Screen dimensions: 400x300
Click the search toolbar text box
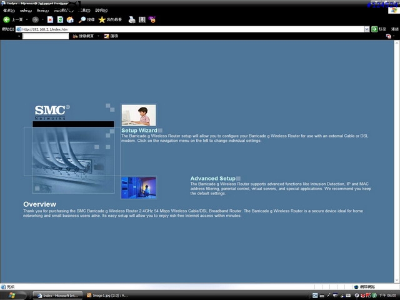click(x=46, y=36)
